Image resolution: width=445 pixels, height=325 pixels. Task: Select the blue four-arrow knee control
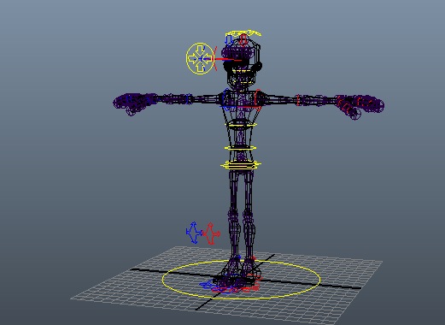click(x=194, y=233)
